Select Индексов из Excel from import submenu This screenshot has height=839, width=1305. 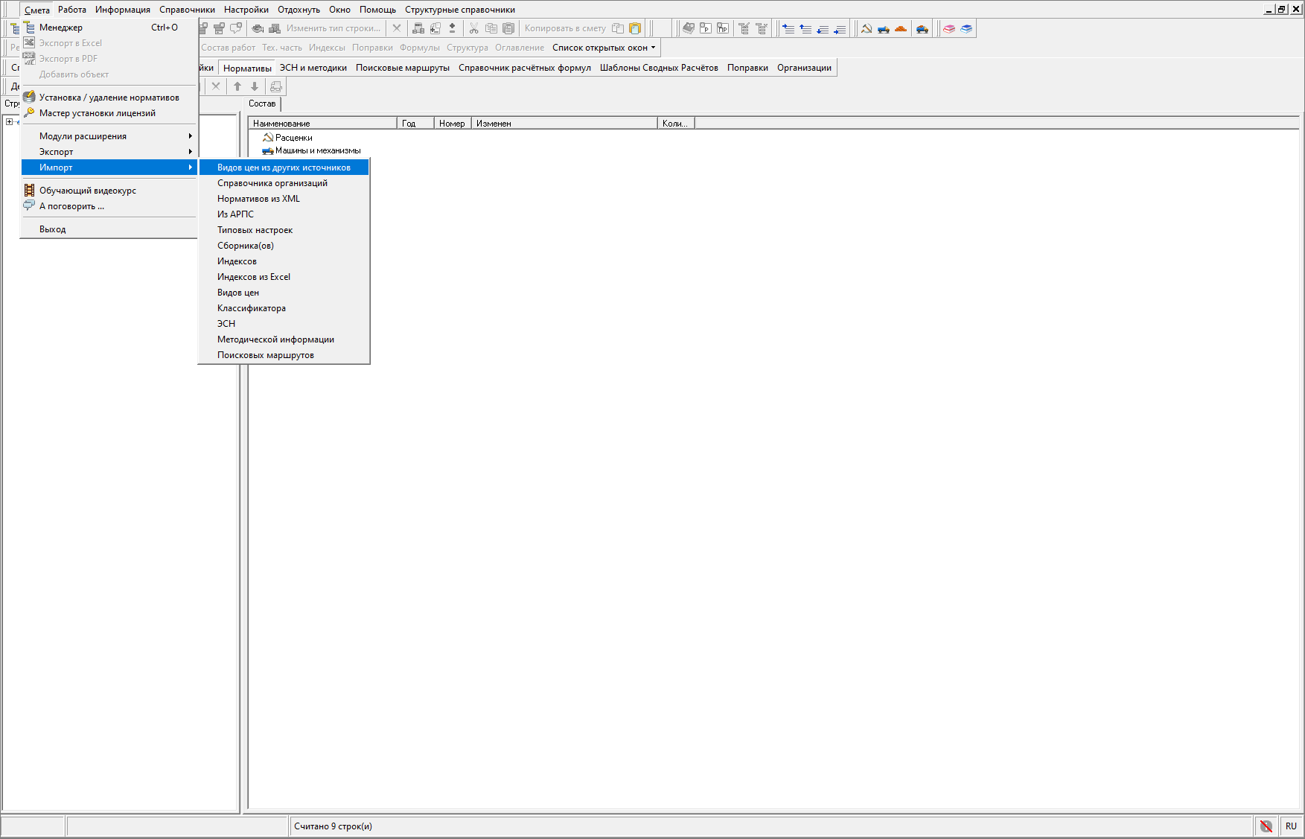[x=254, y=277]
